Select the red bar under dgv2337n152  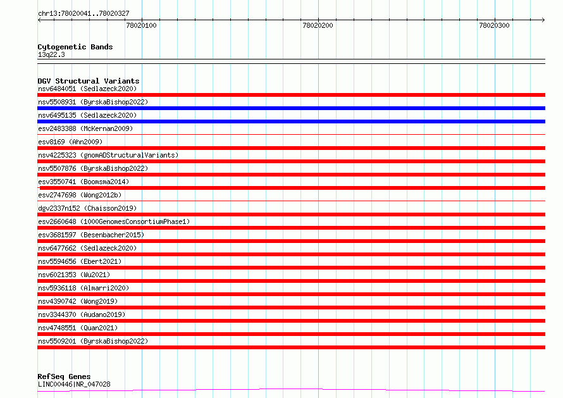pos(291,215)
